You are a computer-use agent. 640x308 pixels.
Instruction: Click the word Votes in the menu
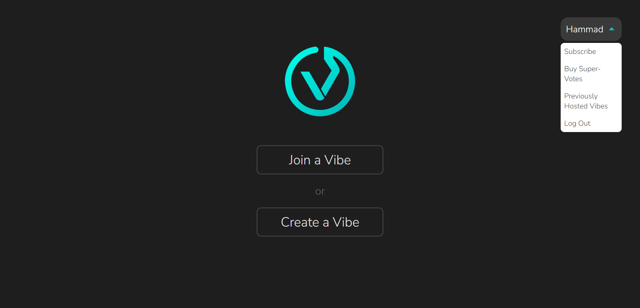(x=573, y=79)
